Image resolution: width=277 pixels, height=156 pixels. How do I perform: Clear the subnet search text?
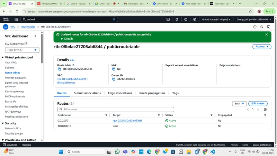coord(114,19)
